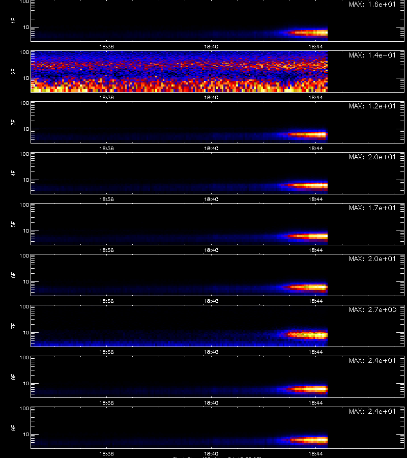Select the "18:44" tick below panel 4F

tap(315, 199)
